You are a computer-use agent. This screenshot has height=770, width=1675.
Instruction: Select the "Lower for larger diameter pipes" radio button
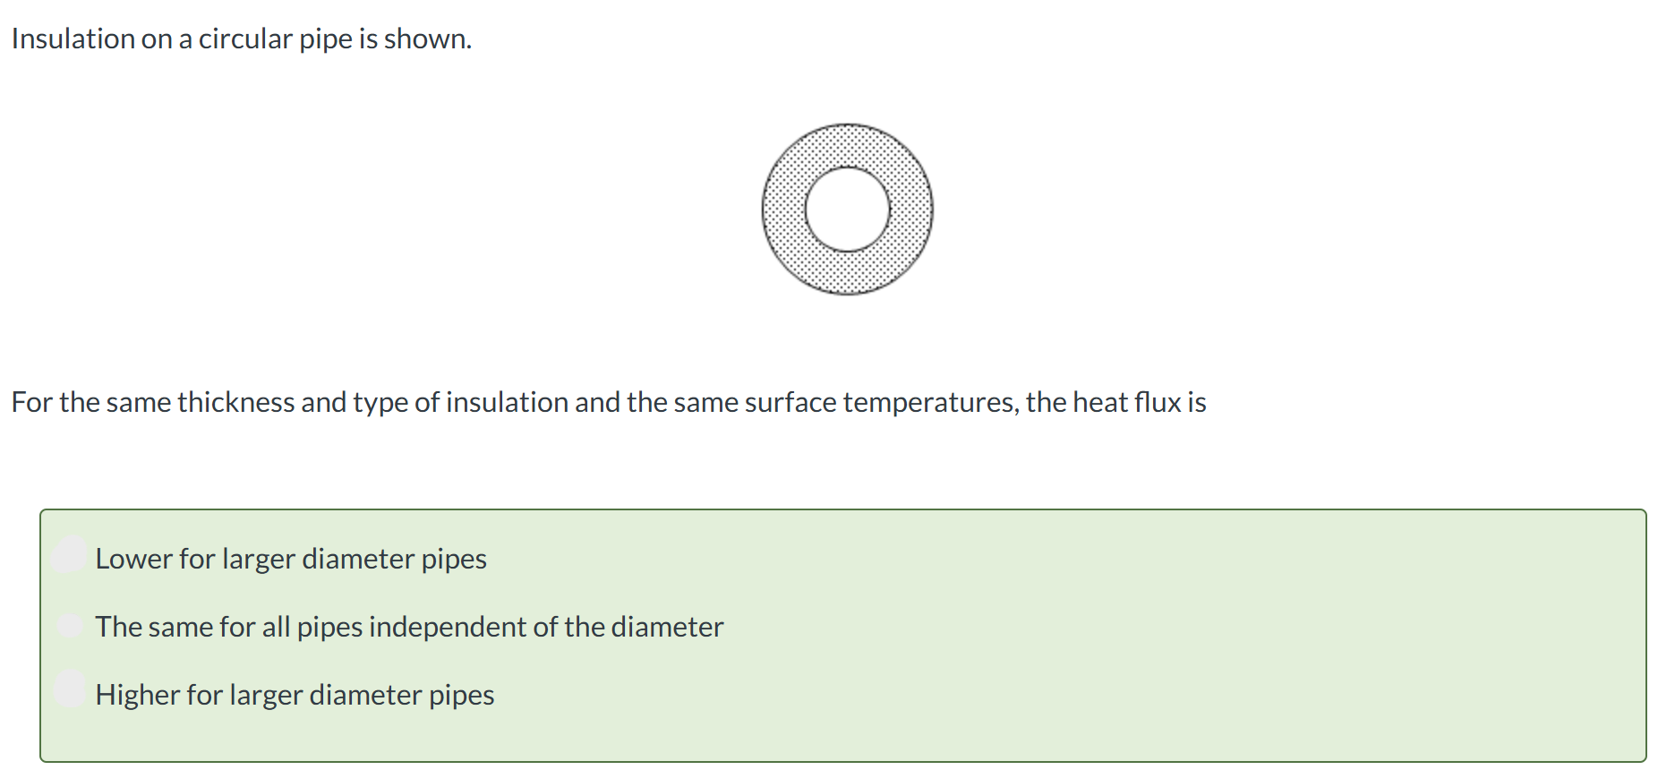69,555
